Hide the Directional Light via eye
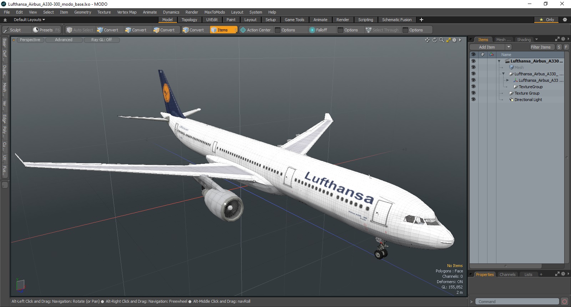 click(473, 100)
